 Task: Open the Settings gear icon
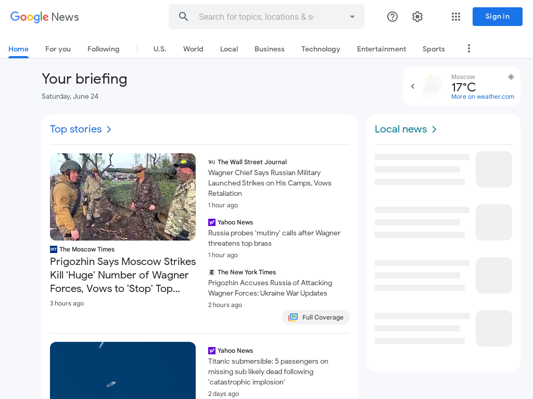click(x=417, y=17)
